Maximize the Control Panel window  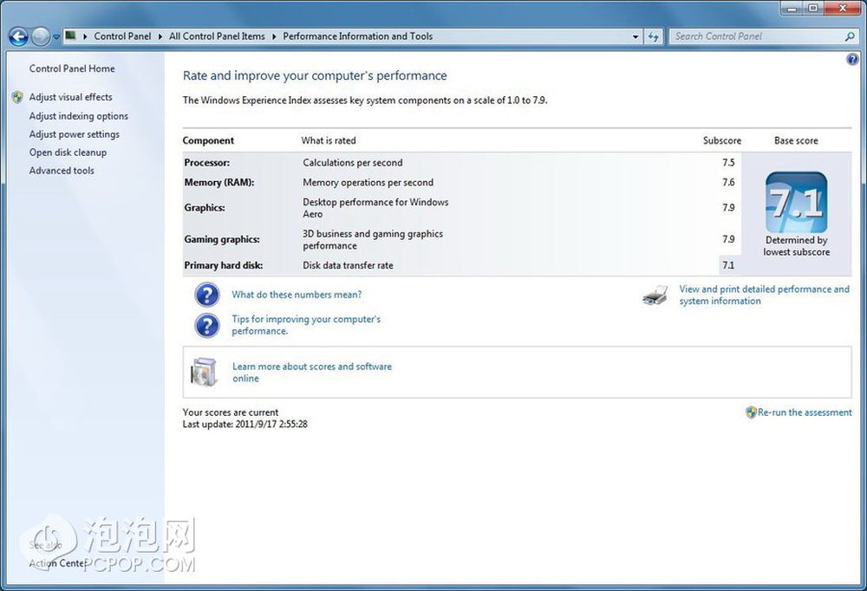[x=813, y=9]
